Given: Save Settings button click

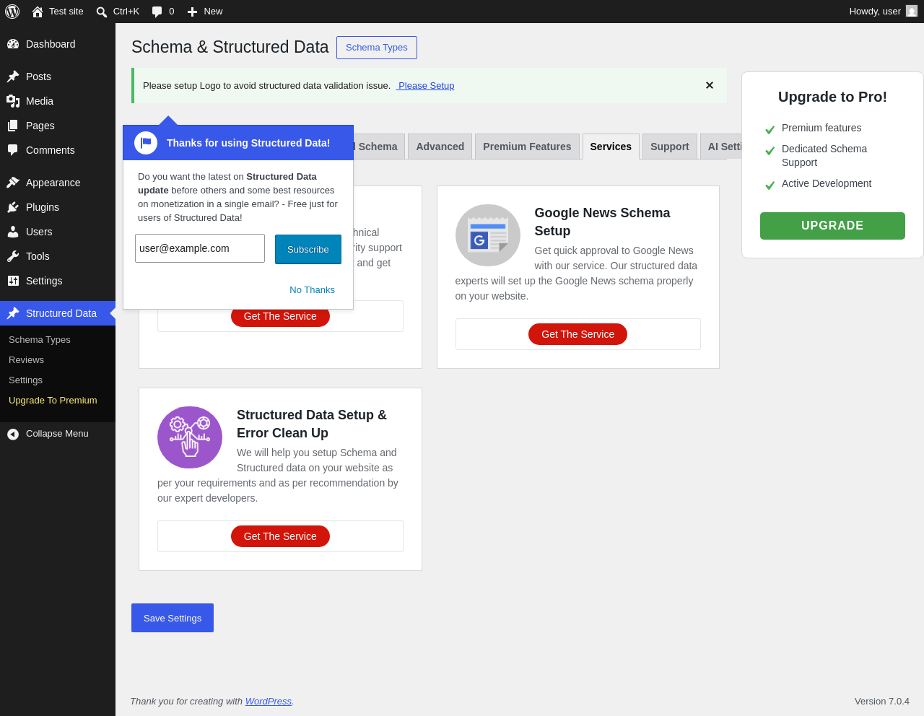Looking at the screenshot, I should tap(173, 618).
